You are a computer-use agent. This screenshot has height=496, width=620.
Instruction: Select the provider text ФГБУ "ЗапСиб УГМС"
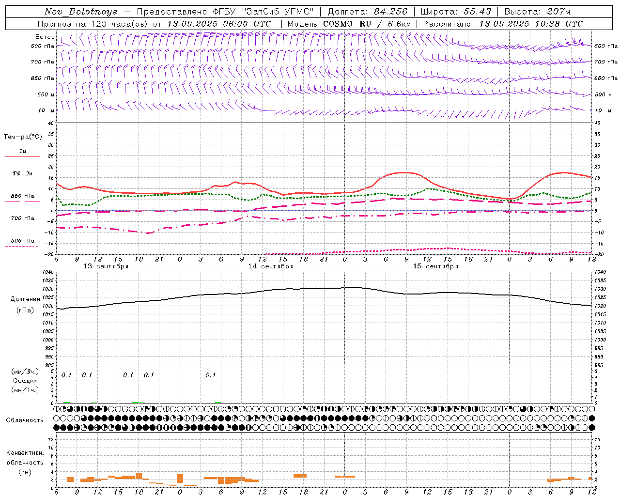(x=263, y=12)
